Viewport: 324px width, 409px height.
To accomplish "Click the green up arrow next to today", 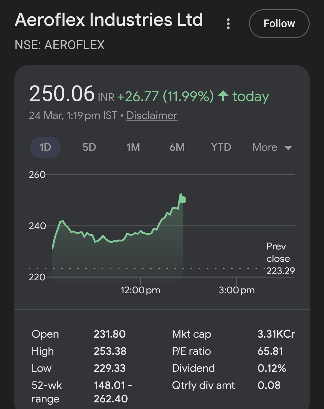I will click(223, 96).
